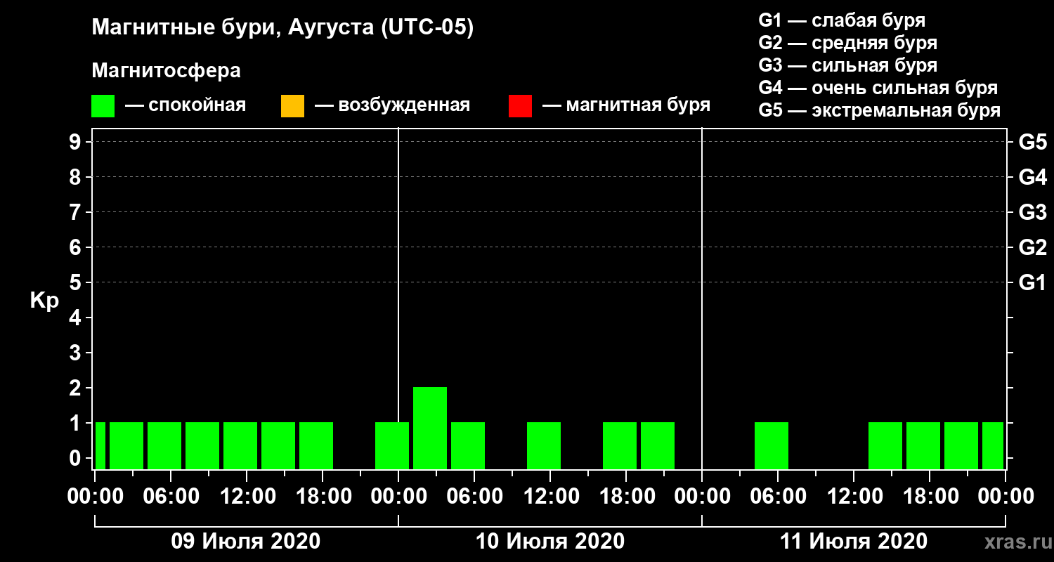1054x562 pixels.
Task: Click the "— спокойная" legend label
Action: pos(186,105)
